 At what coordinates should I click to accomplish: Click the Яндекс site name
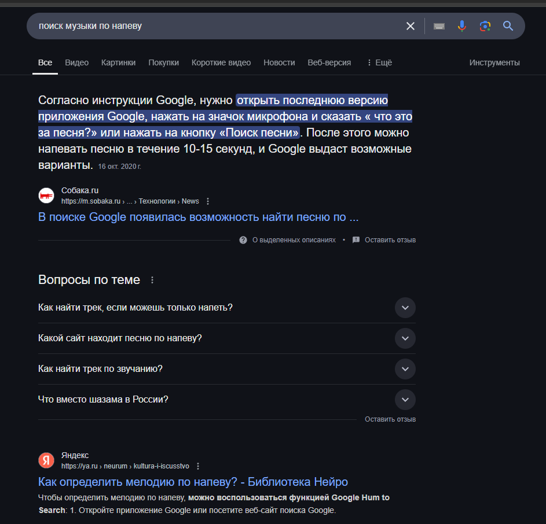pyautogui.click(x=75, y=455)
